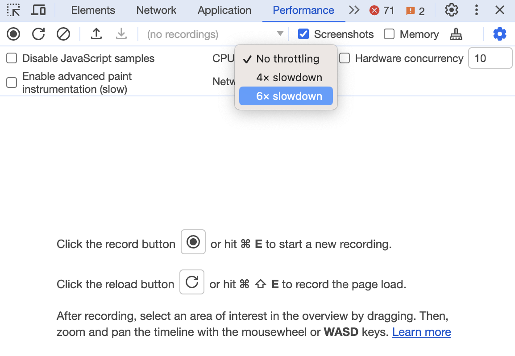Save the profile with the download icon
The width and height of the screenshot is (515, 356).
(121, 34)
